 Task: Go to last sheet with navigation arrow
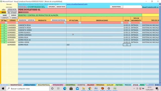click(x=7, y=85)
